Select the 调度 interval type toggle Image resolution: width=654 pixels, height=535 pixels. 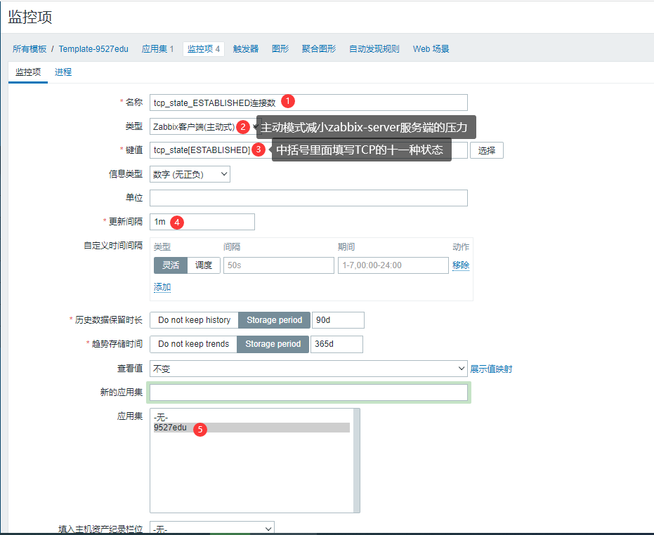coord(204,265)
